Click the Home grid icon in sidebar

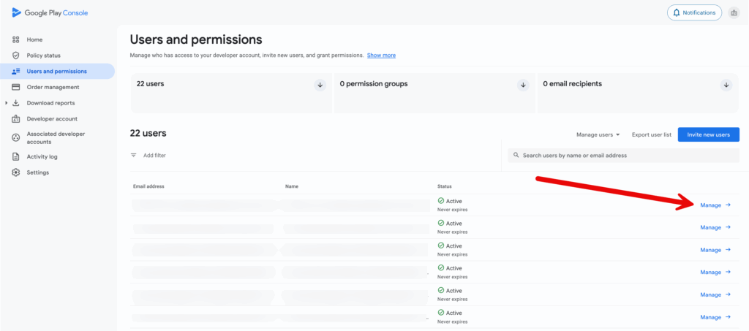[x=16, y=39]
